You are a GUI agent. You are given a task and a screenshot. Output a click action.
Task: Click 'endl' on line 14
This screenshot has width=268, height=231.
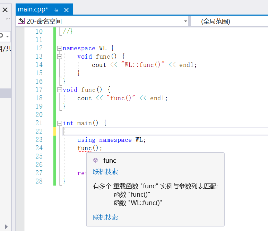(187, 65)
